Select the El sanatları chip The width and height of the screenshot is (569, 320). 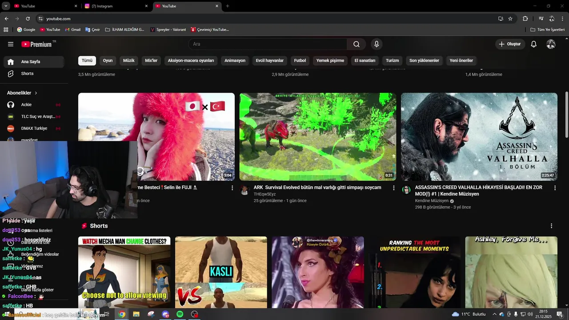point(365,60)
